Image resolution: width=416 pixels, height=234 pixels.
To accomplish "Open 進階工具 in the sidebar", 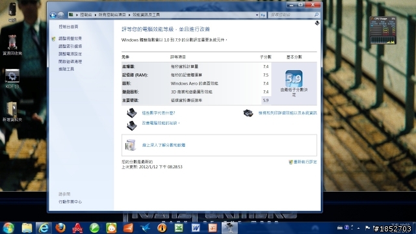I will point(66,69).
